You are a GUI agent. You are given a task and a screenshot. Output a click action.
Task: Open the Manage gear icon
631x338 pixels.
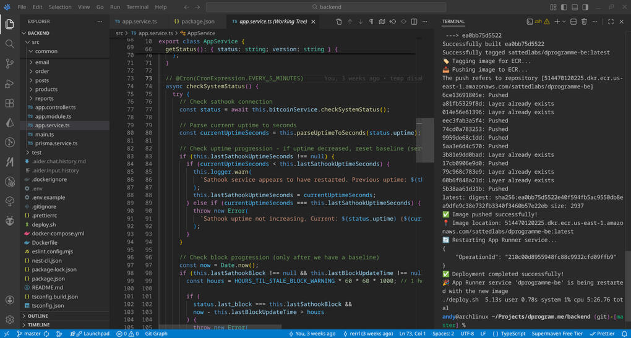point(10,319)
